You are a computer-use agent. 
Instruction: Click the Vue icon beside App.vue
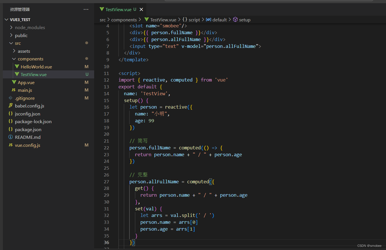[14, 82]
